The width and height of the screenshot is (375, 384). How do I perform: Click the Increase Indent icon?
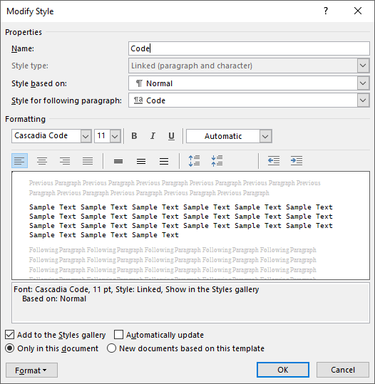pos(297,161)
